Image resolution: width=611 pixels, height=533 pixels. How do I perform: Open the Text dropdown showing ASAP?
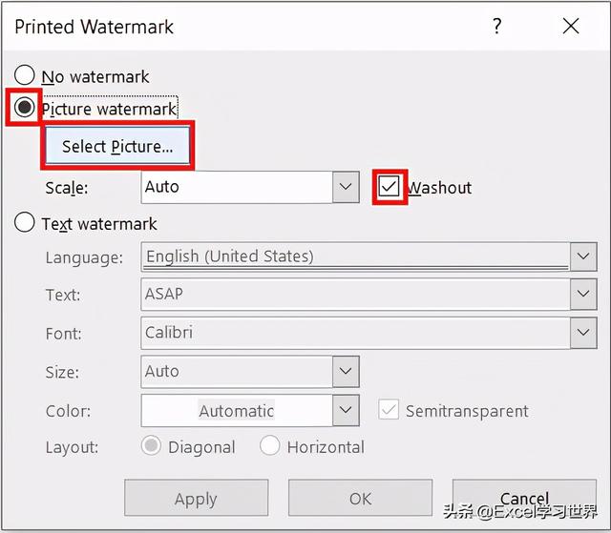pos(582,295)
